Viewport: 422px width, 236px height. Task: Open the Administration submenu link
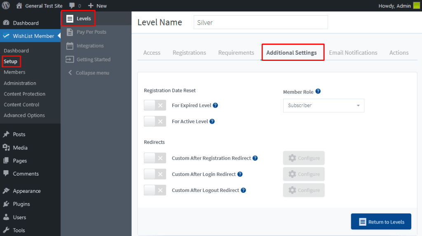pos(20,83)
